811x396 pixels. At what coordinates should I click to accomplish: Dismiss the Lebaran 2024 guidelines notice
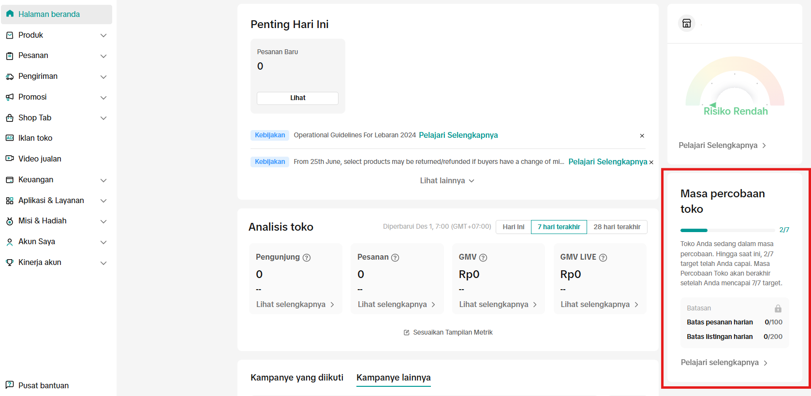(642, 136)
